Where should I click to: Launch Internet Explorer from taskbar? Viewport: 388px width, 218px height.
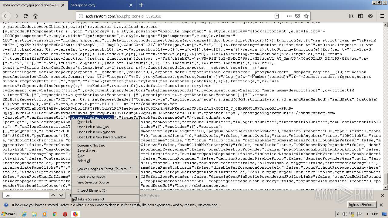pyautogui.click(x=24, y=214)
